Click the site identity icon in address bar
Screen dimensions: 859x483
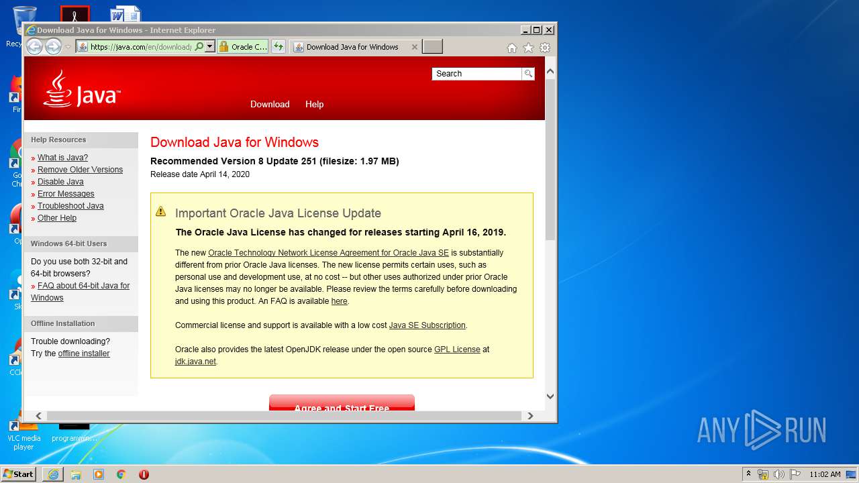83,47
